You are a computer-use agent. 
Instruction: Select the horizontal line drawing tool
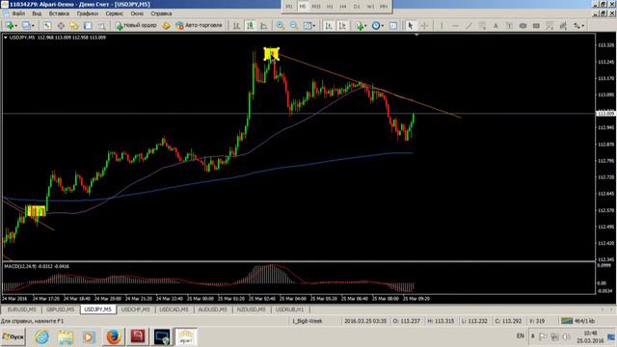tap(455, 26)
